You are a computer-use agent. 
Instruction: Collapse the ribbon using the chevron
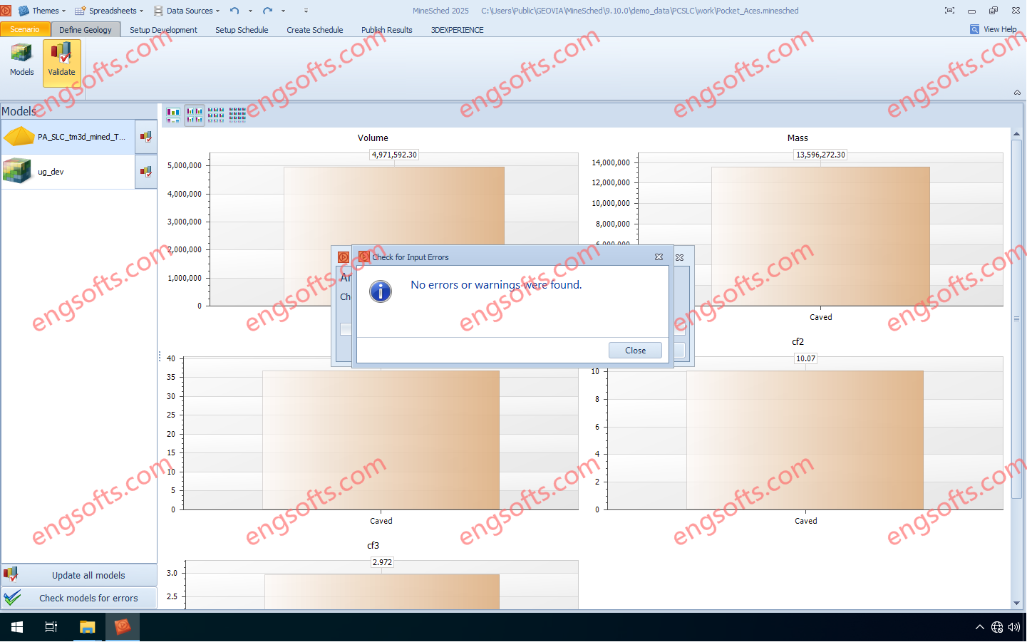tap(1017, 93)
